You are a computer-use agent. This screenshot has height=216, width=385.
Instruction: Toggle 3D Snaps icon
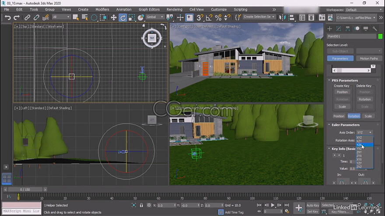200,17
